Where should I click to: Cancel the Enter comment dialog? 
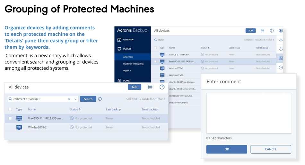tap(271, 149)
